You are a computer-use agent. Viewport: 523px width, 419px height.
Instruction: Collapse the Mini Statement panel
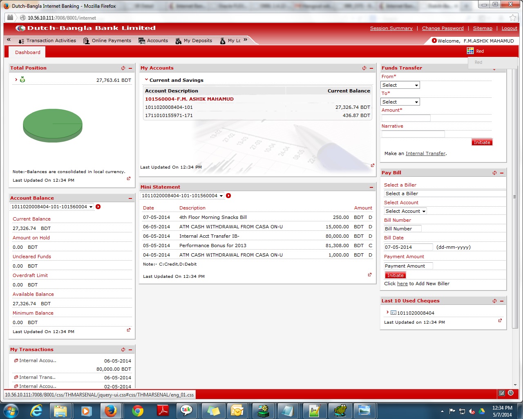pyautogui.click(x=371, y=187)
